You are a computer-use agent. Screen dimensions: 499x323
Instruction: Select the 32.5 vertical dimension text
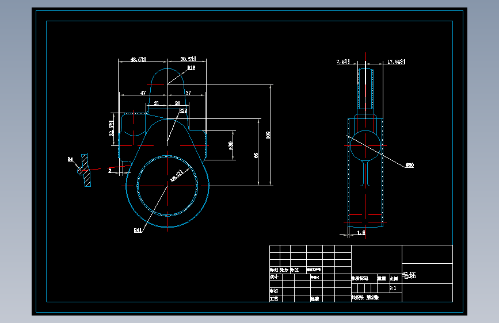(x=112, y=128)
